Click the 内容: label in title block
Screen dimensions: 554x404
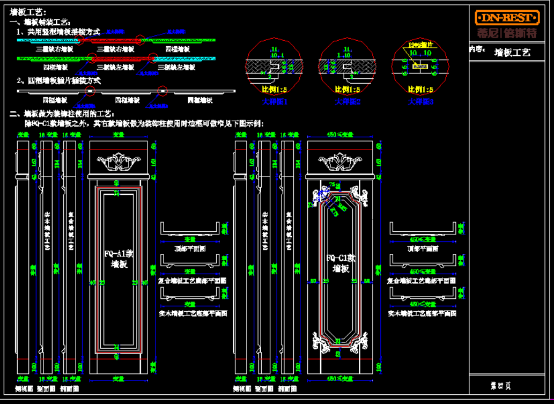(x=477, y=50)
